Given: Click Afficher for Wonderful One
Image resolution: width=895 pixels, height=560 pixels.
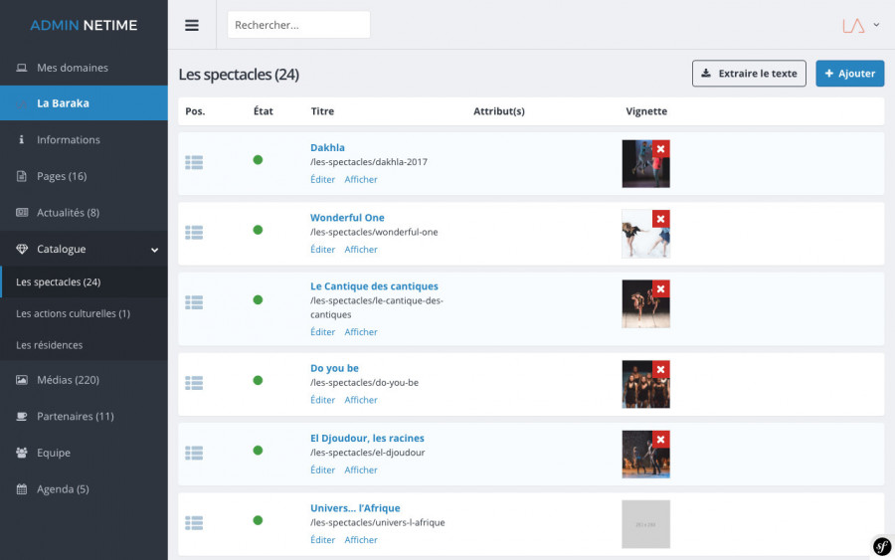Looking at the screenshot, I should tap(361, 250).
